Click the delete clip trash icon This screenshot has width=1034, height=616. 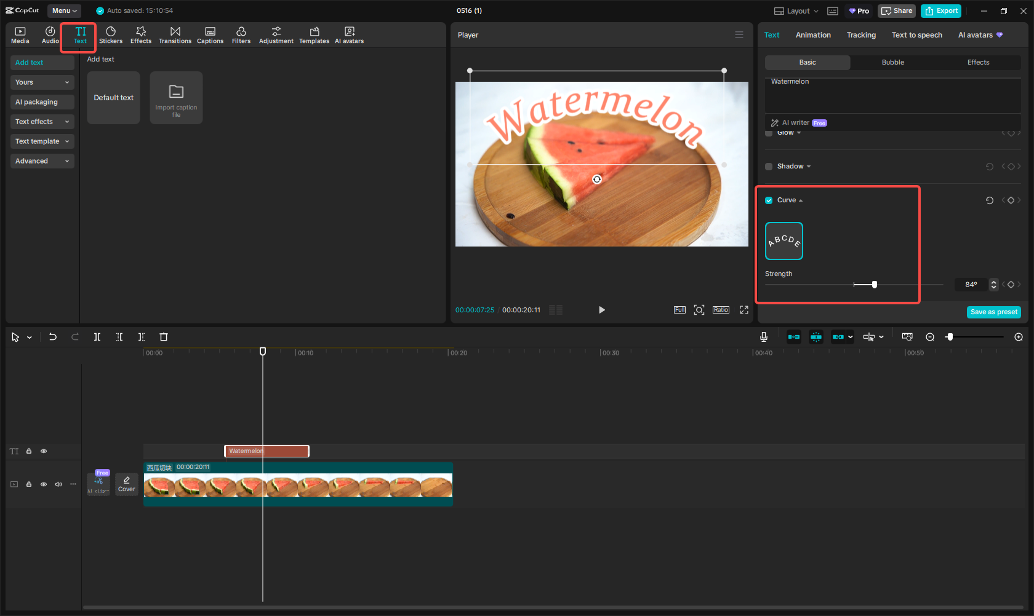164,337
